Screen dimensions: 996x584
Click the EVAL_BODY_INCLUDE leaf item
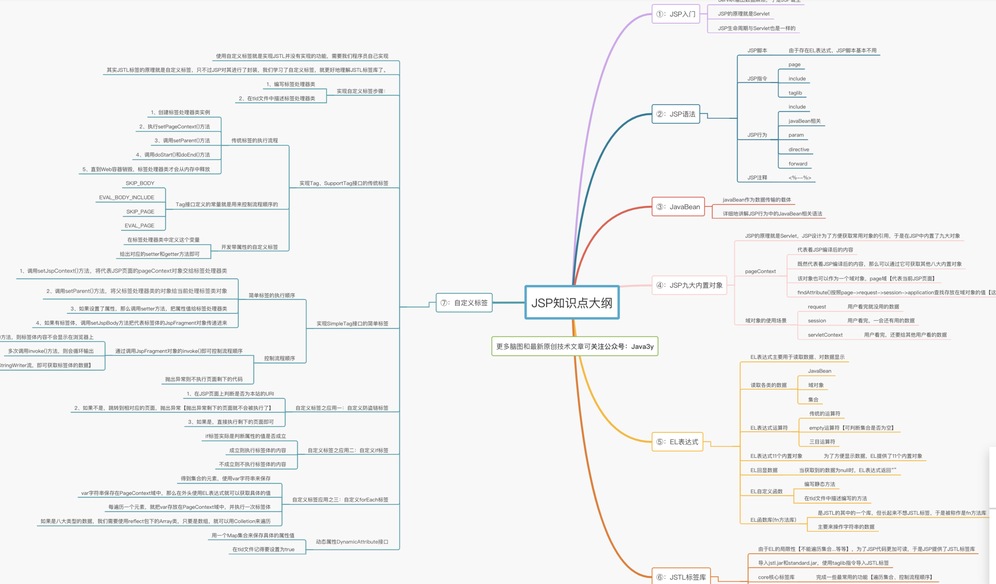[127, 197]
